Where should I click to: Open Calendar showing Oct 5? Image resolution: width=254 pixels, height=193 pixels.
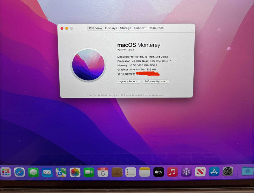point(103,172)
